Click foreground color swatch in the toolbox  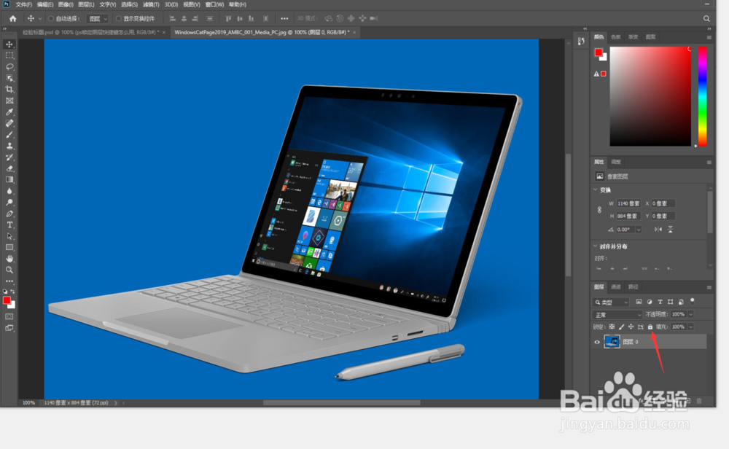[7, 301]
